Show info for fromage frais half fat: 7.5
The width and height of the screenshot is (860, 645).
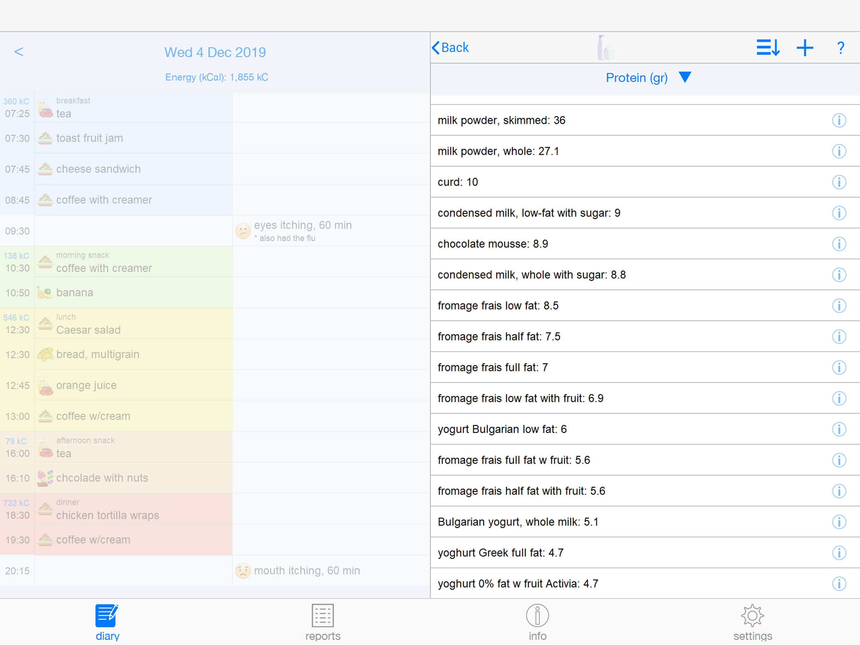839,336
